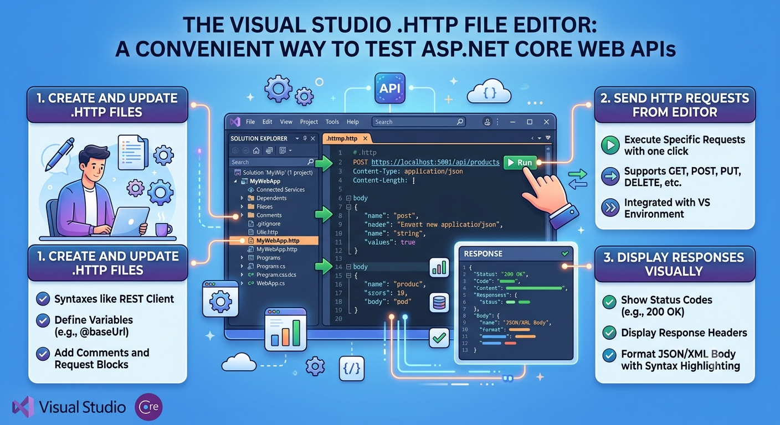Open the Project menu

(309, 122)
